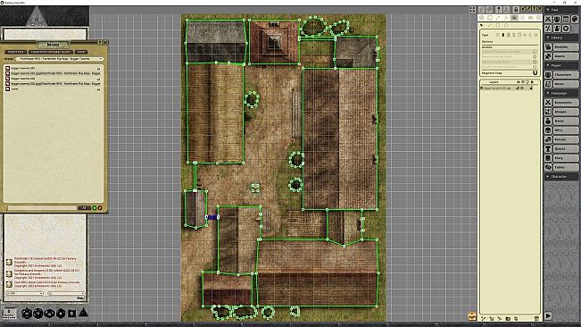Open the Modules list button

[x=566, y=46]
